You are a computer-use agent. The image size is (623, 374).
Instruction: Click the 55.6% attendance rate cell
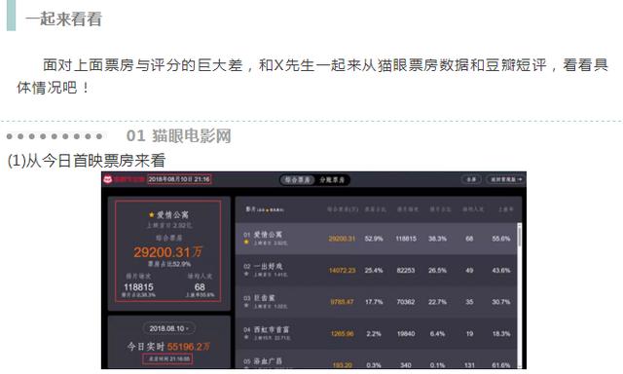[x=501, y=239]
